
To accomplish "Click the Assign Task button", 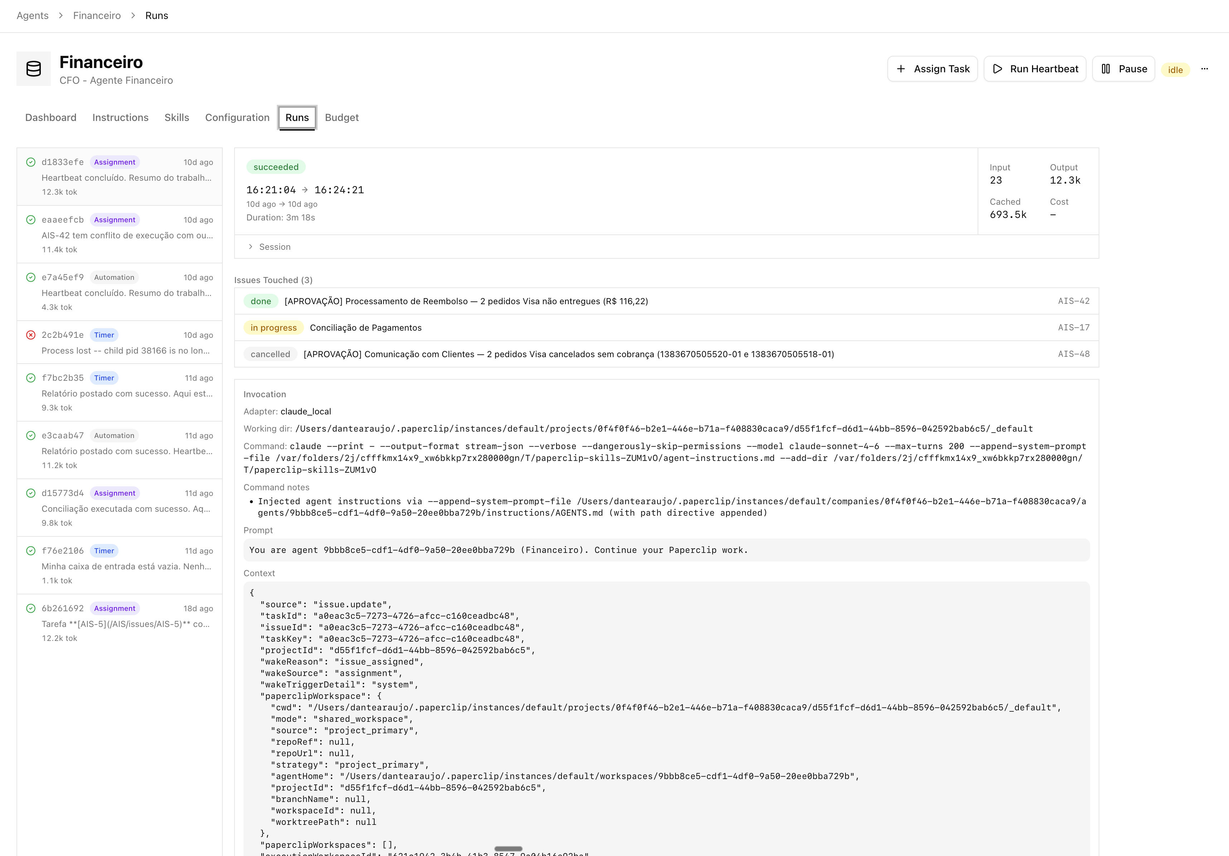I will [932, 68].
